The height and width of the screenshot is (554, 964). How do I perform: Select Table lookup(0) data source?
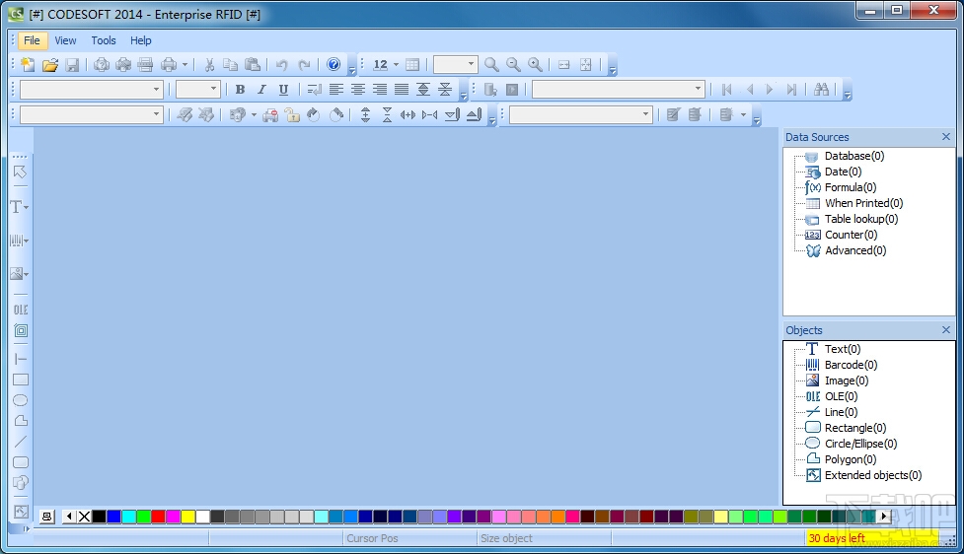pyautogui.click(x=861, y=219)
